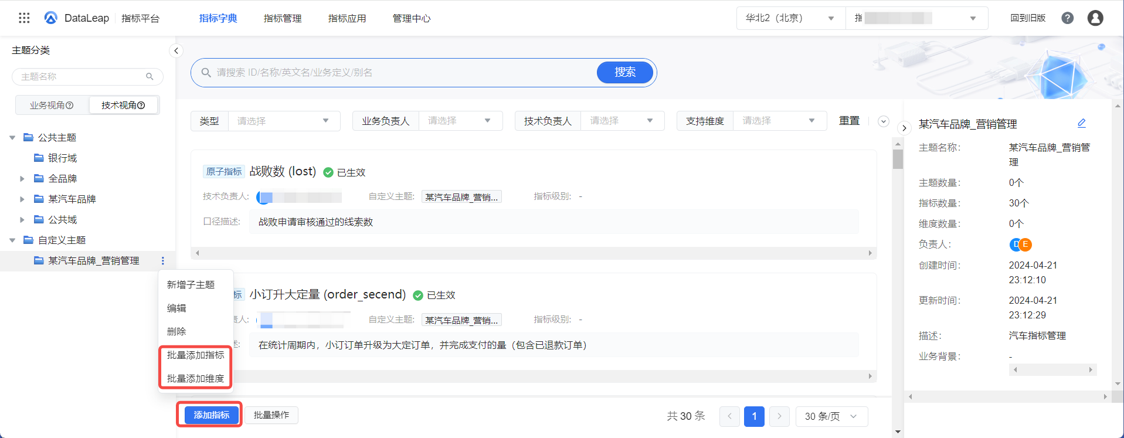Click the more options dots for 某汽车品牌_营销管理
Viewport: 1124px width, 438px height.
pos(163,261)
